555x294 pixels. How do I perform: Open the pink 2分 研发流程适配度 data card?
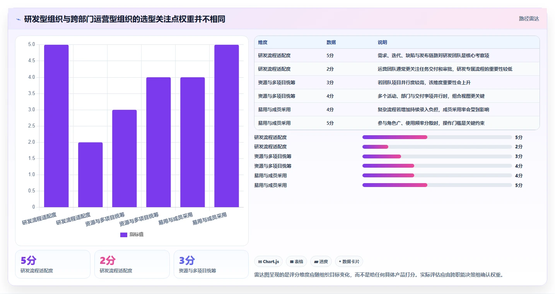pos(132,264)
